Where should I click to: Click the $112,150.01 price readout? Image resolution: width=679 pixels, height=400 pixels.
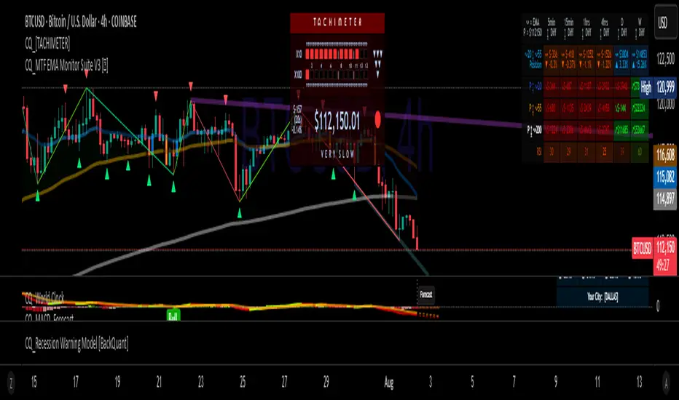click(337, 121)
